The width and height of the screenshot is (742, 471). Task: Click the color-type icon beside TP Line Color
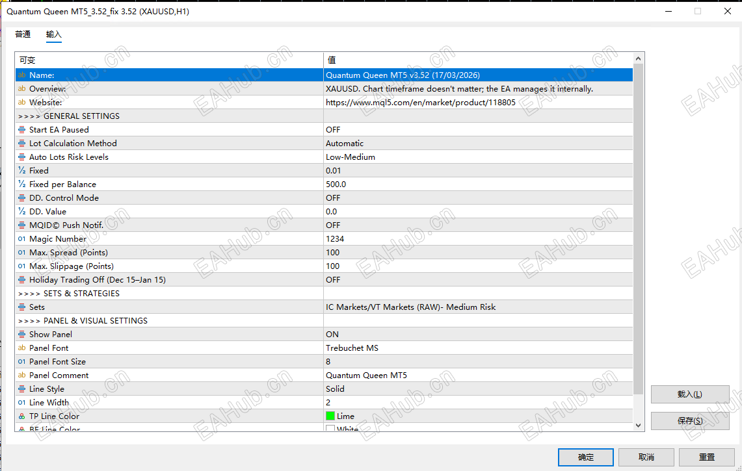pos(21,416)
